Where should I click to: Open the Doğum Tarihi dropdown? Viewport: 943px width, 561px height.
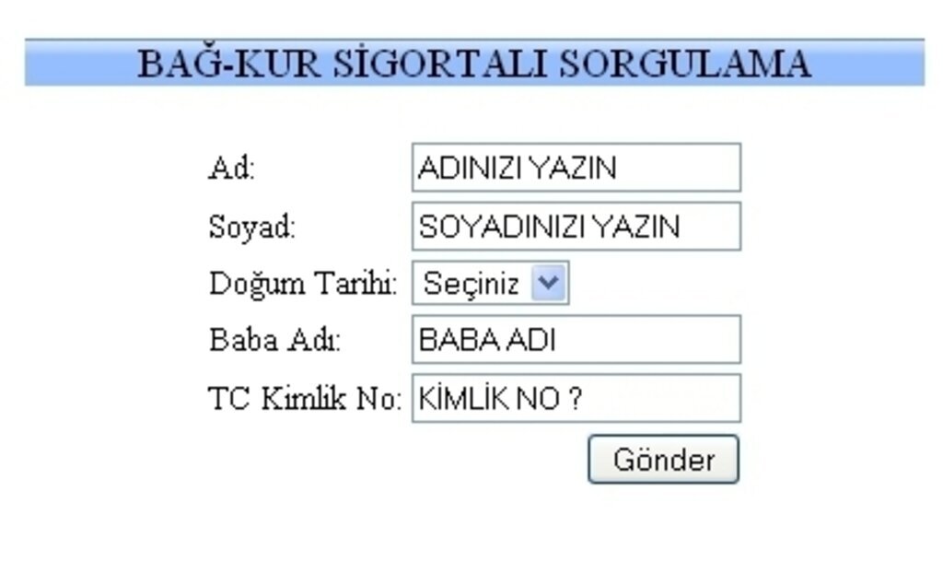pos(488,283)
